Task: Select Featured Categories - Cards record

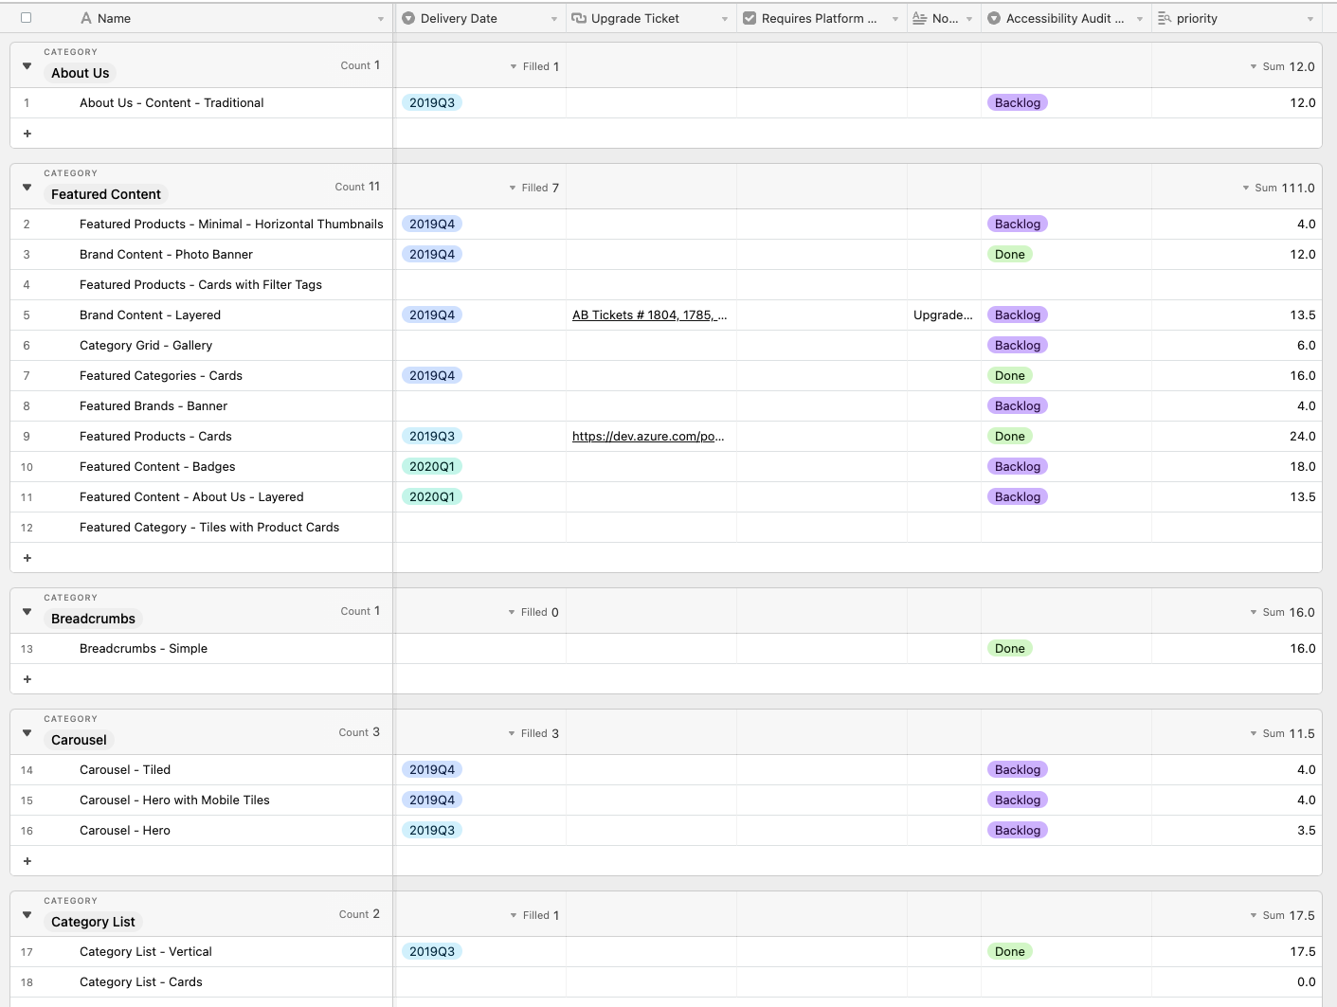Action: pyautogui.click(x=161, y=376)
